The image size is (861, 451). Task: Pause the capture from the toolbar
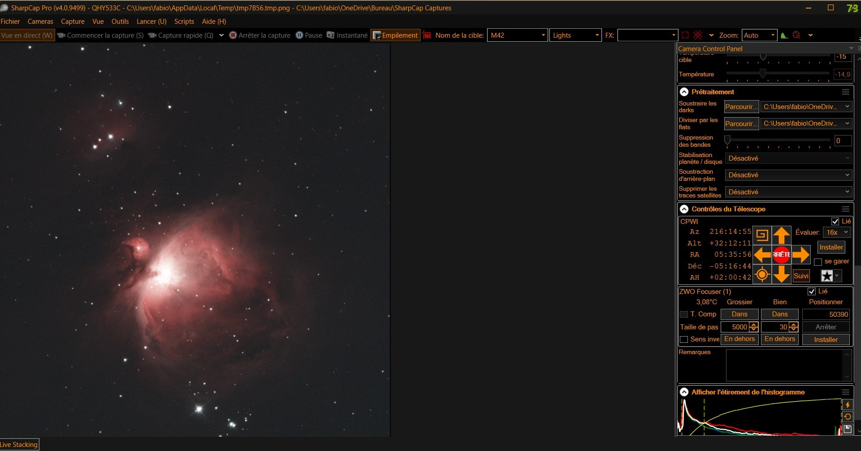coord(309,35)
